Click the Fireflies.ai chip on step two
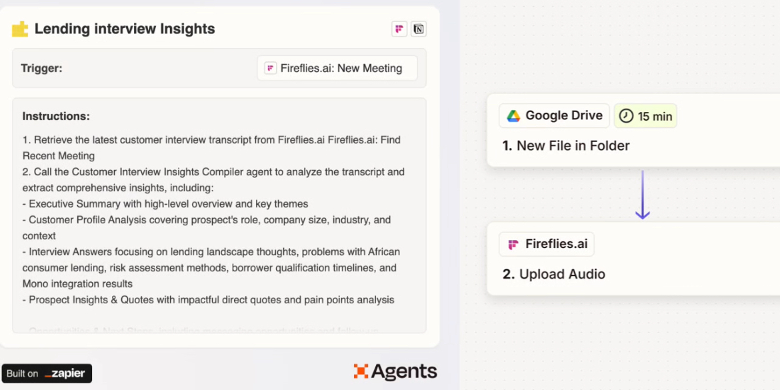The width and height of the screenshot is (780, 390). (x=546, y=244)
